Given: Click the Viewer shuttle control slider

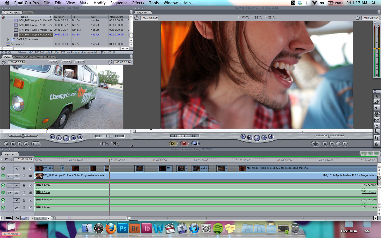Looking at the screenshot, I should tap(23, 136).
